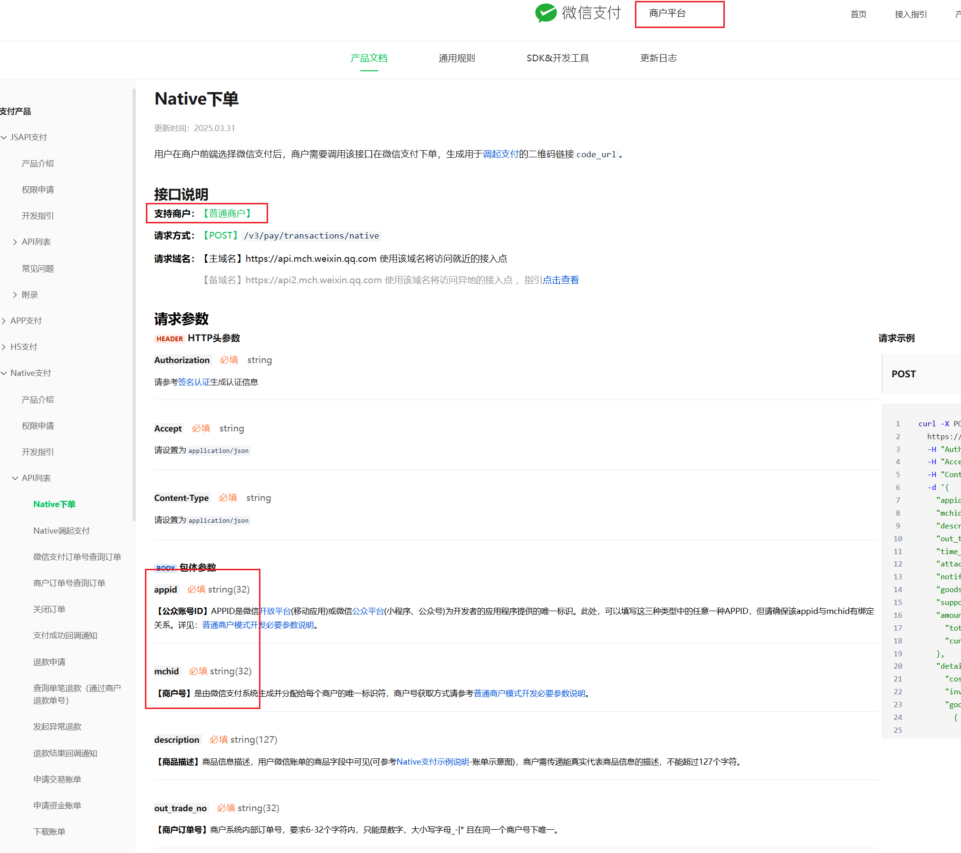This screenshot has height=853, width=961.
Task: Click the 更新时间: 2025.03.31 text
Action: coord(194,128)
